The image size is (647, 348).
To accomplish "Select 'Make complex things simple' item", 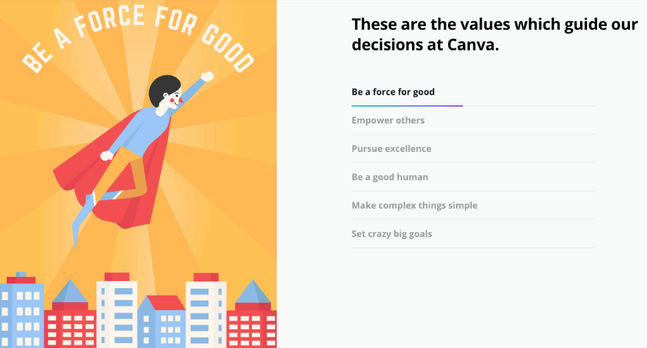I will click(414, 205).
